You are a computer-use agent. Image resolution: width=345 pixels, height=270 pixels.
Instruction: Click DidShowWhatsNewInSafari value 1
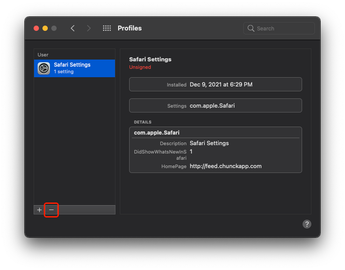tap(191, 152)
